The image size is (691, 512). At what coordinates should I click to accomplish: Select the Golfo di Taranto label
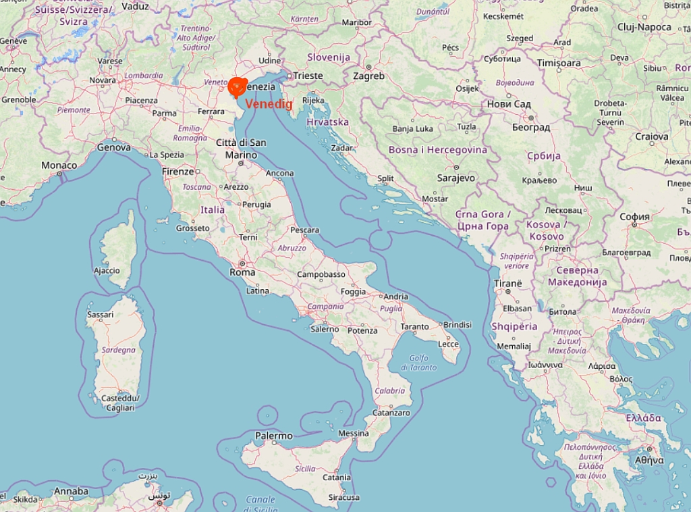click(418, 363)
